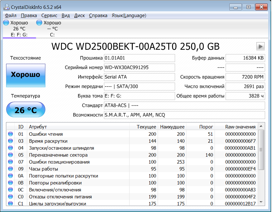Screen dimensions: 273x212
Task: Open the Язык(Language) menu
Action: click(129, 16)
